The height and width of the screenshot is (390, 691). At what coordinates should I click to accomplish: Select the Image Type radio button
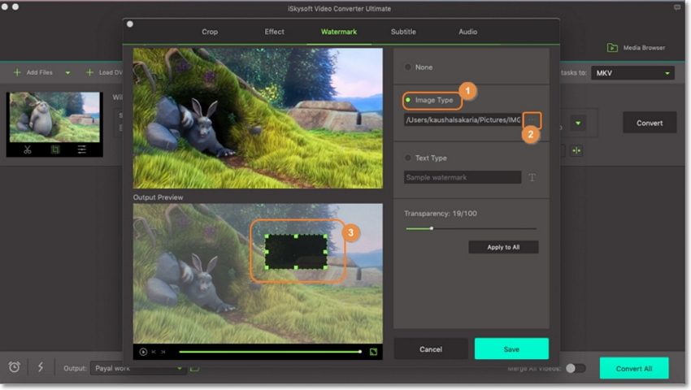408,100
